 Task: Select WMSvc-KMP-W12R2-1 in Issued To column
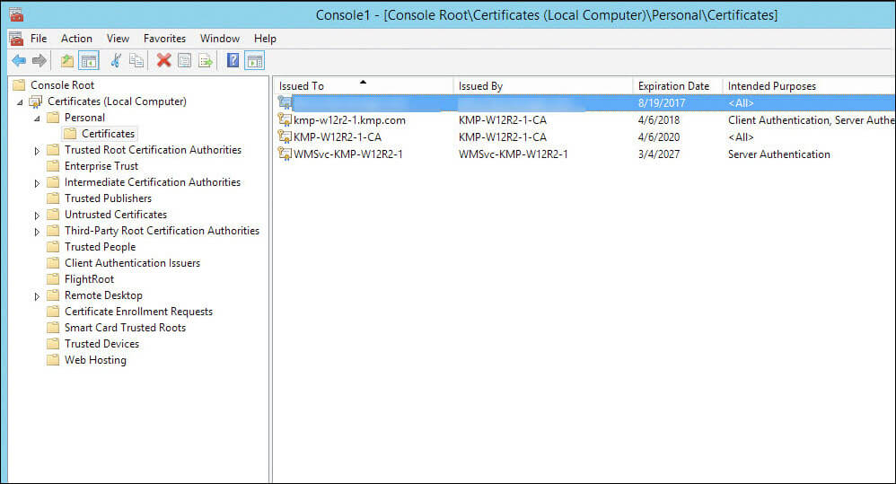click(348, 154)
